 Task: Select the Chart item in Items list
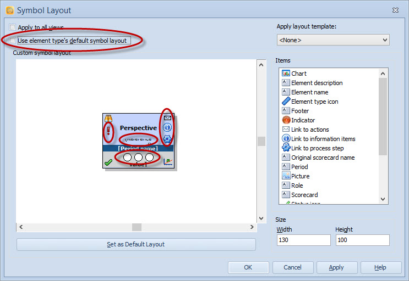pos(299,74)
